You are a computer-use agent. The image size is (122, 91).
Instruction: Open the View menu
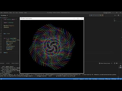point(10,13)
